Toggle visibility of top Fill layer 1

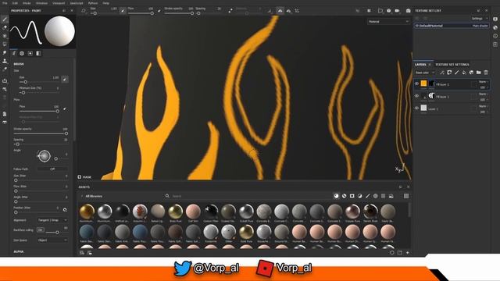click(416, 84)
